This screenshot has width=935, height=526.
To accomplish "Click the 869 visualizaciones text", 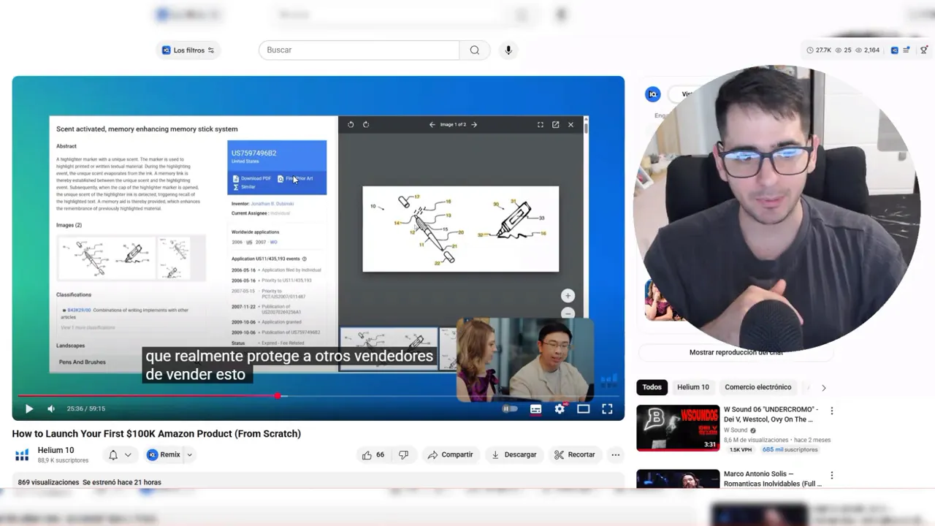I will pyautogui.click(x=48, y=483).
